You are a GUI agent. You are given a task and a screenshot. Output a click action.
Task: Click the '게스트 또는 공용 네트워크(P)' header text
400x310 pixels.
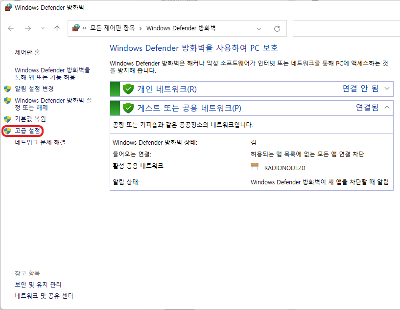(189, 108)
